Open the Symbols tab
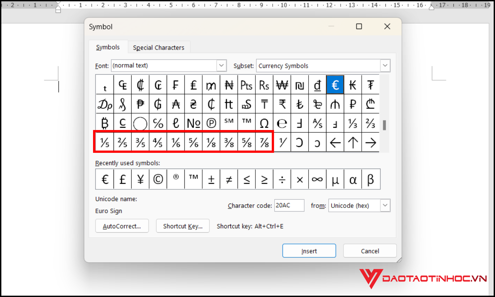Image resolution: width=495 pixels, height=297 pixels. 108,47
